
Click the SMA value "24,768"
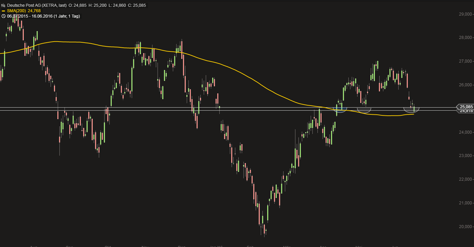tap(34, 11)
